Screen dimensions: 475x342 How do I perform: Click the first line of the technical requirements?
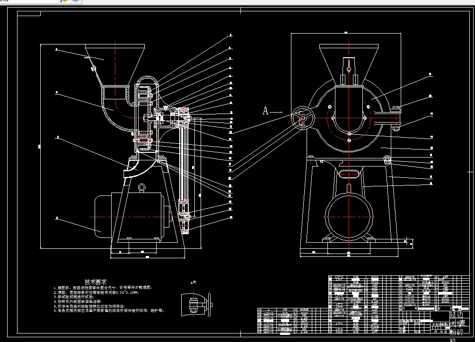point(103,288)
